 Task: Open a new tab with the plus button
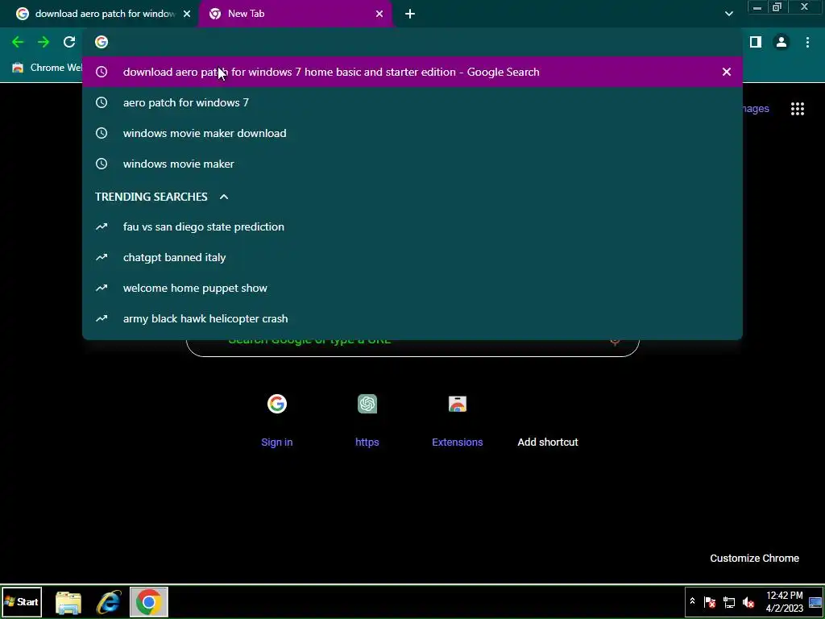click(x=410, y=15)
